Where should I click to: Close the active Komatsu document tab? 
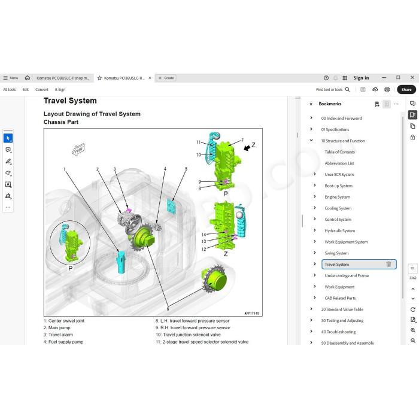(150, 78)
